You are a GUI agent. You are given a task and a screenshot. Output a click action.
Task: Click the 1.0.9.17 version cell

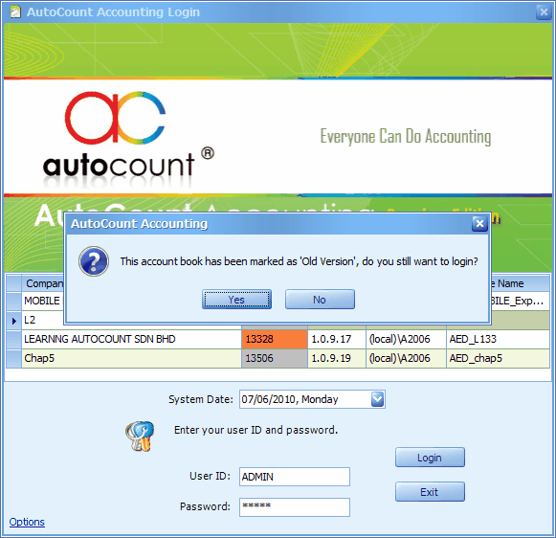337,340
